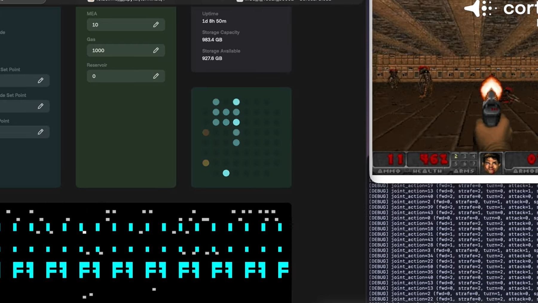Click the pencil icon for the Reservoir field

(x=156, y=76)
